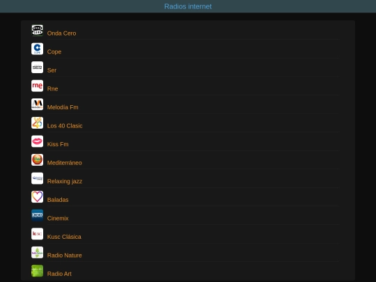376x282 pixels.
Task: Select the Ser station name
Action: [x=52, y=70]
